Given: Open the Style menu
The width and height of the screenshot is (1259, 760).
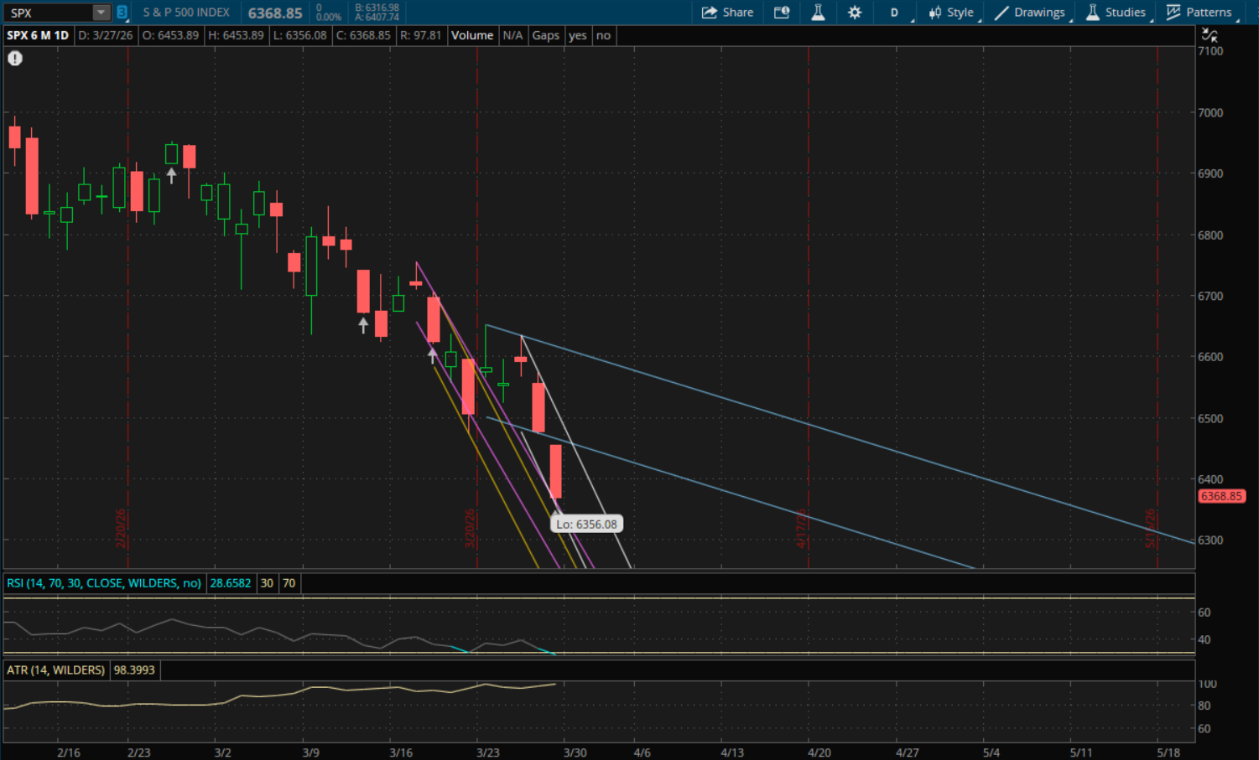Looking at the screenshot, I should (x=951, y=13).
